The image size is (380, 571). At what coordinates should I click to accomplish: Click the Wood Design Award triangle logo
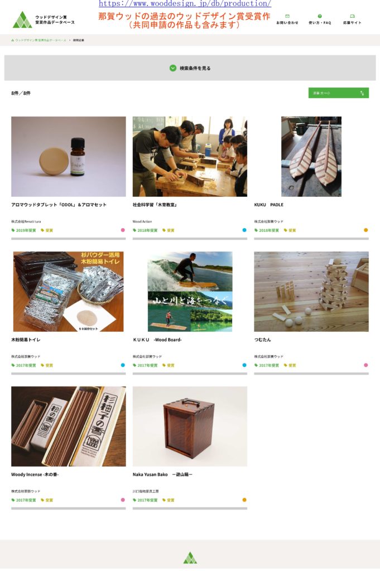[x=22, y=20]
